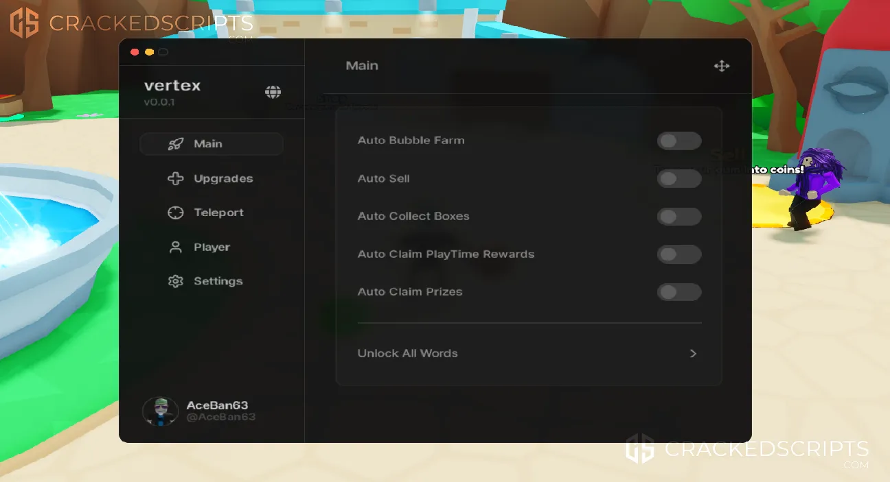Switch to the Teleport section

click(x=212, y=213)
